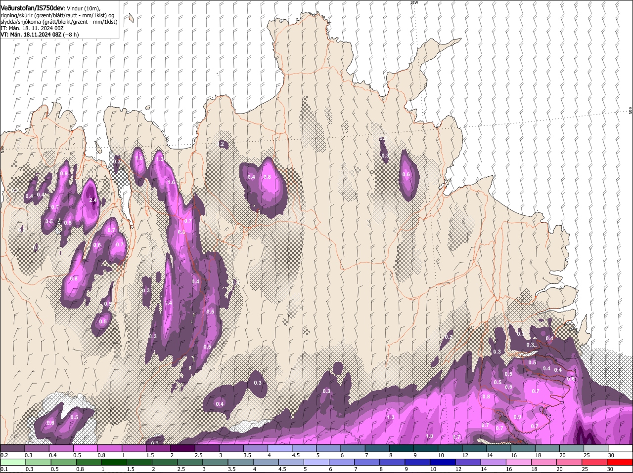Click the 4.5 label in the snow legend

pyautogui.click(x=296, y=455)
